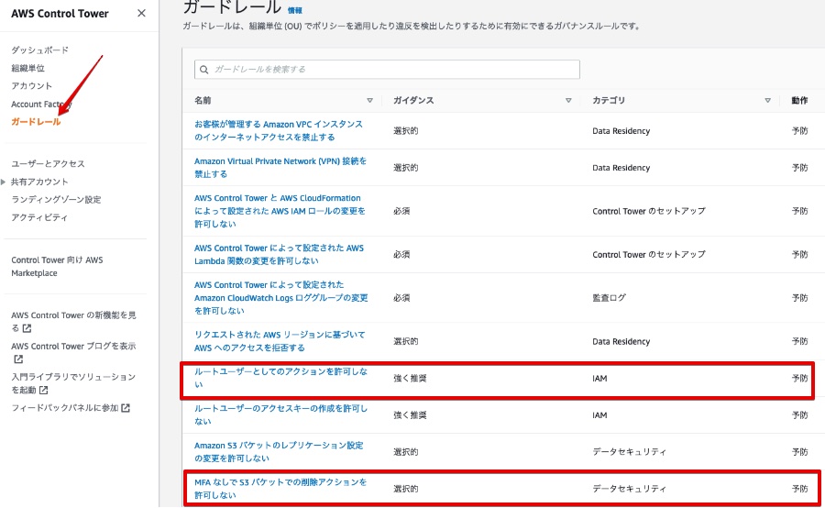Viewport: 825px width, 508px height.
Task: Click 必須 in the AWS Lambda row
Action: coord(401,254)
